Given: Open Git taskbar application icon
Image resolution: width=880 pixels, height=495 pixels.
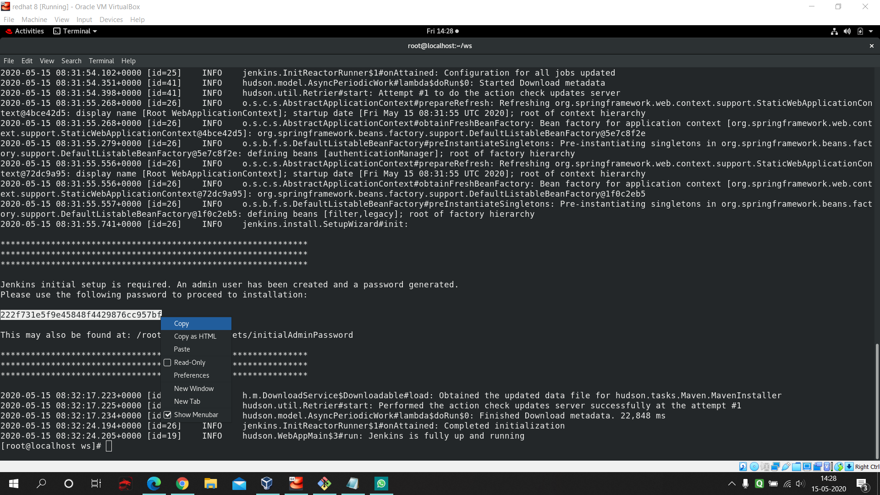Looking at the screenshot, I should click(324, 484).
